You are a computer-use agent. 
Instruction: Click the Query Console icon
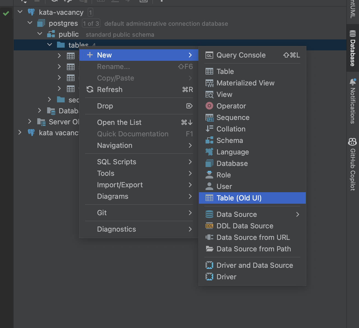209,55
